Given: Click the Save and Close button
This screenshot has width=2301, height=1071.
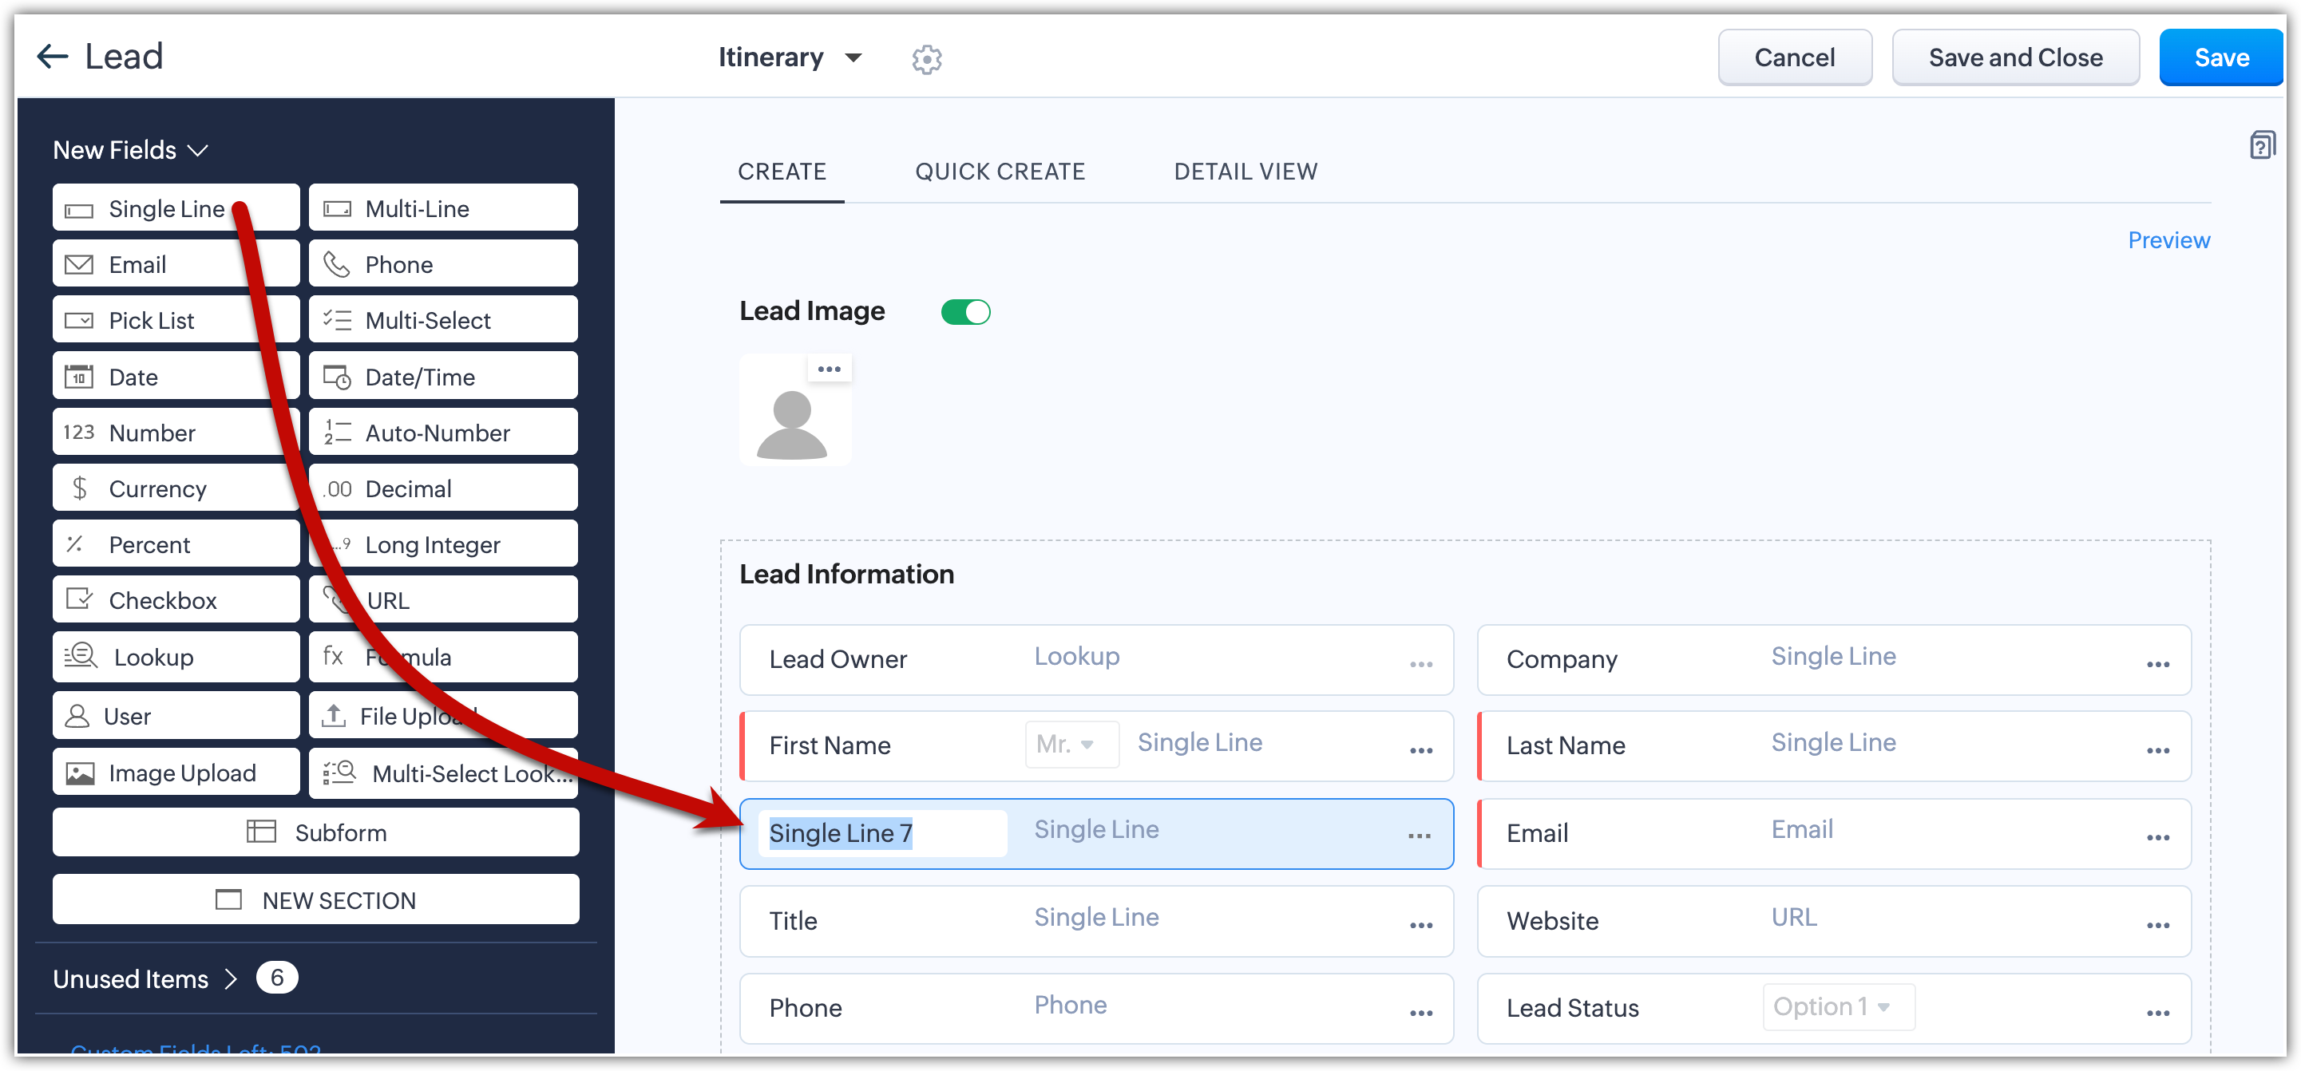Looking at the screenshot, I should click(x=2015, y=58).
